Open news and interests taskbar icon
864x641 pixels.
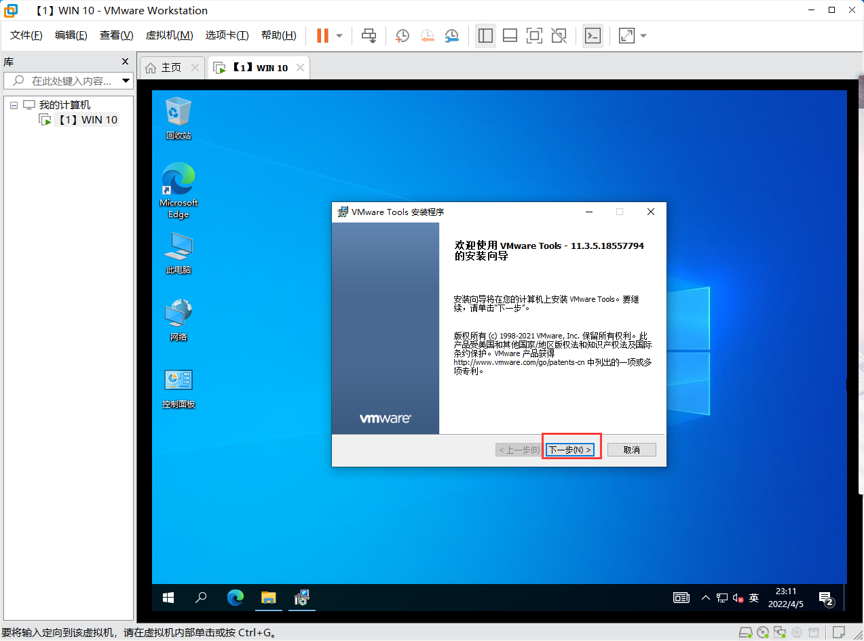(681, 598)
